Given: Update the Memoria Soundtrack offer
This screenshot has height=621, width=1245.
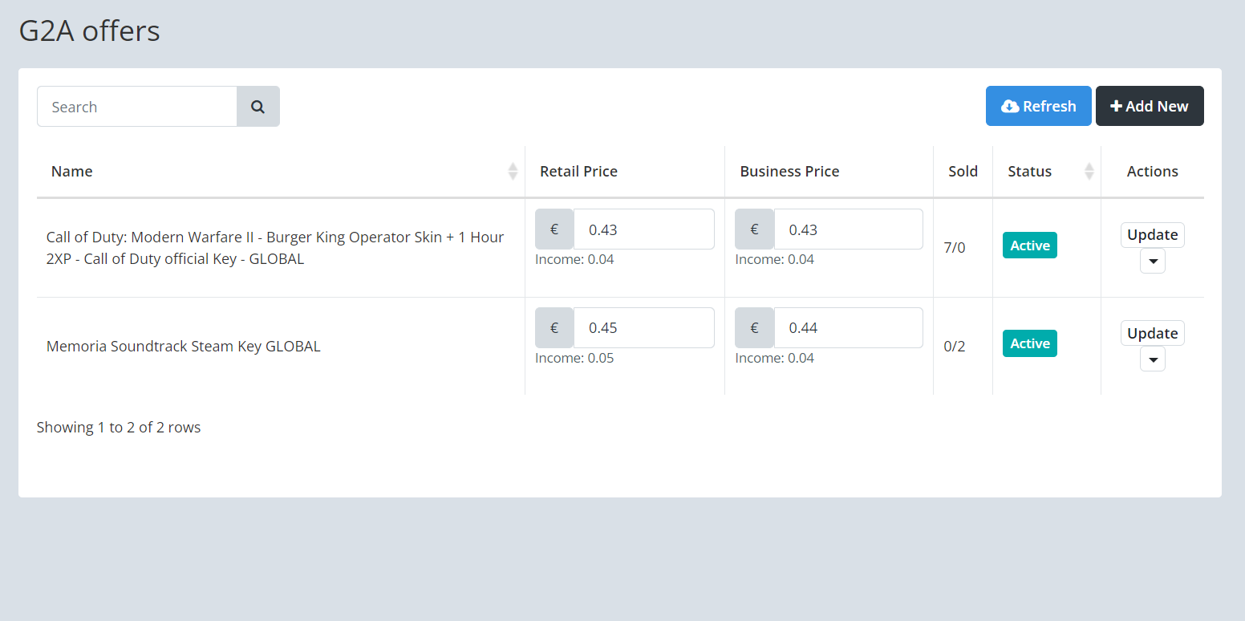Looking at the screenshot, I should [x=1152, y=333].
